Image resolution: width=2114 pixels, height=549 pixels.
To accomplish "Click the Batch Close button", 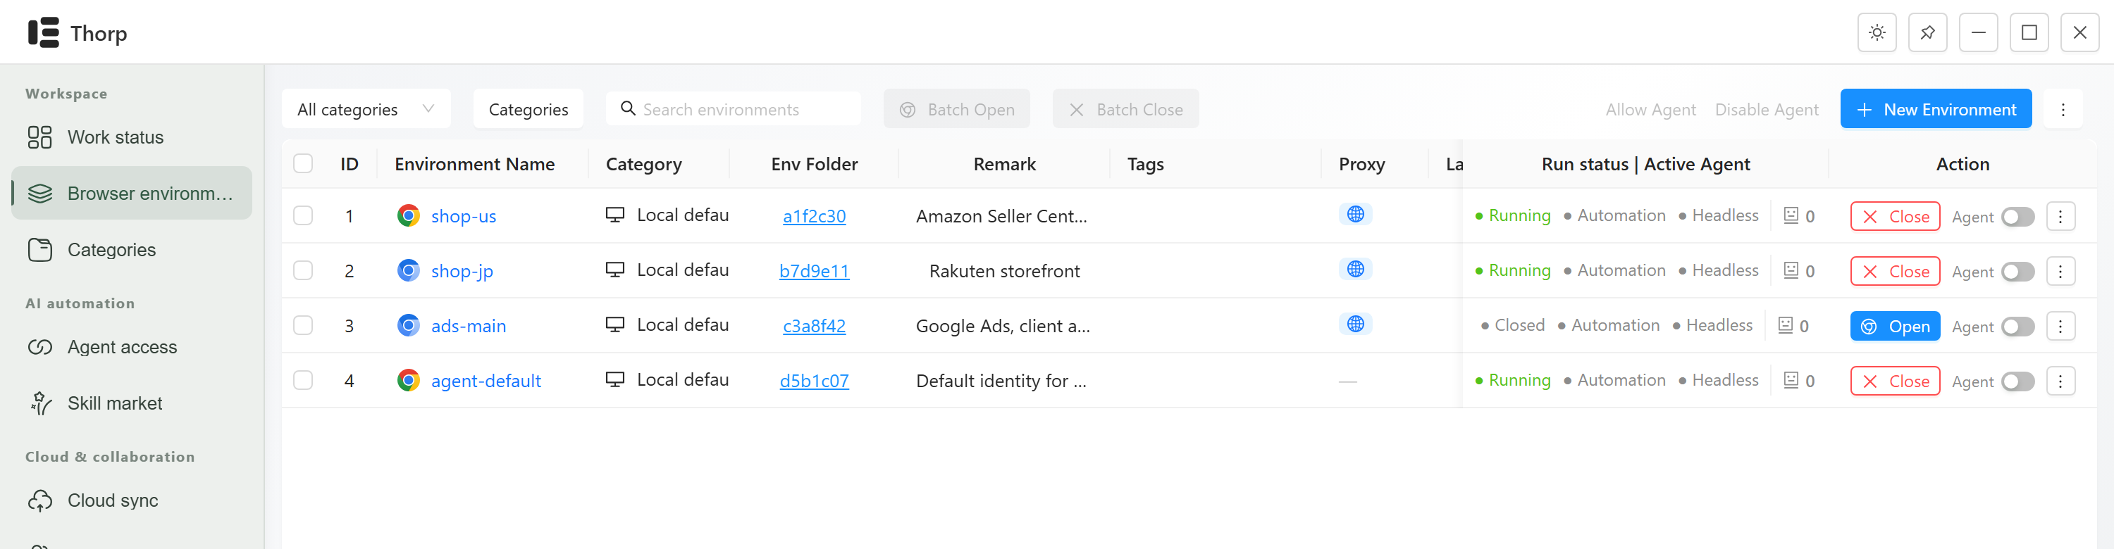I will point(1125,109).
